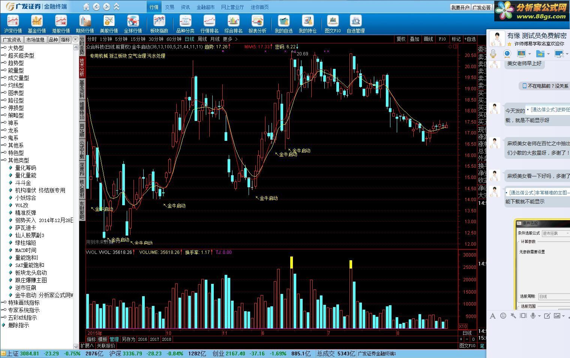
Task: Switch chart to 分时 period
Action: point(92,39)
